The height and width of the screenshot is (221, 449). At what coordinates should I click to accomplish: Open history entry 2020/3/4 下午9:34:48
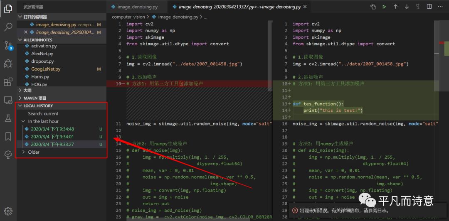coord(62,129)
